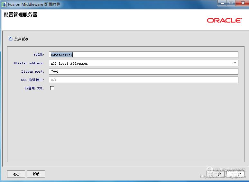The height and width of the screenshot is (182, 249).
Task: Click the 已启用 SSL label text
Action: click(x=34, y=88)
